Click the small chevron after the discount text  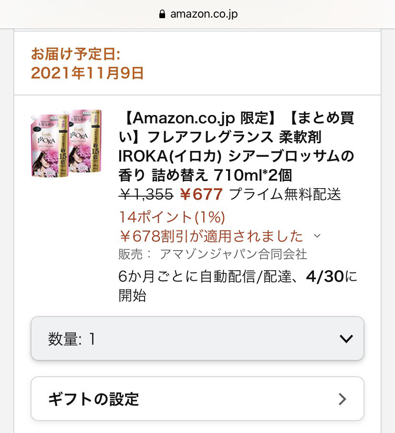point(317,236)
